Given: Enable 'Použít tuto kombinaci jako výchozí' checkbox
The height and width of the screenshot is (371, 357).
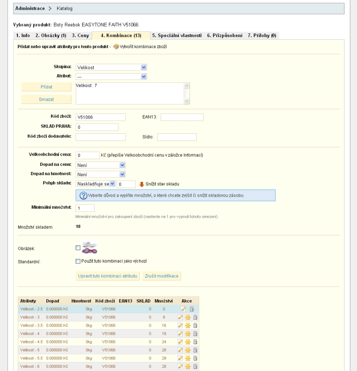Looking at the screenshot, I should [78, 261].
